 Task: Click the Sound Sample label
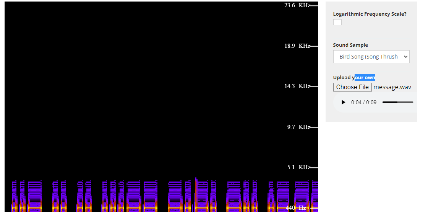[350, 45]
